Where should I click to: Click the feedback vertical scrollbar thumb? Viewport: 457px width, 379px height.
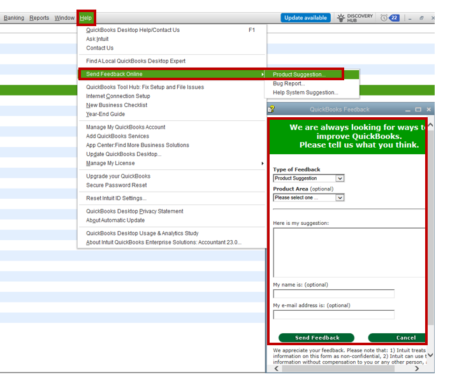[431, 227]
